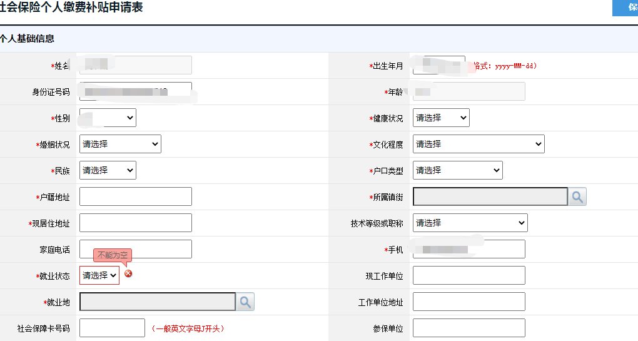Focus the 工作单位地址 text box
The width and height of the screenshot is (638, 341).
point(468,302)
